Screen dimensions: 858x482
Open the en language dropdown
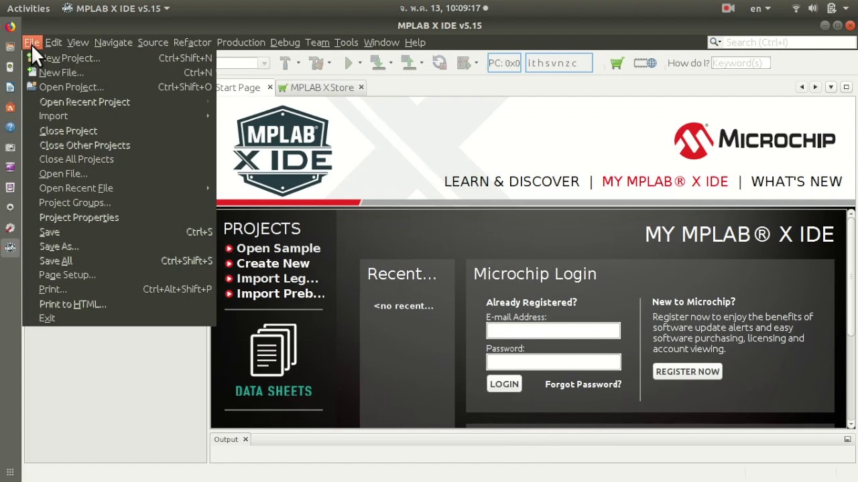click(760, 8)
